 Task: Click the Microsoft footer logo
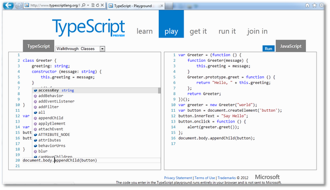tap(267, 177)
